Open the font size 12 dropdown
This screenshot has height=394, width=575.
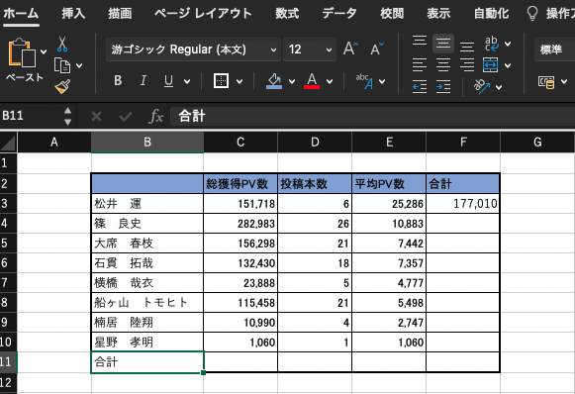[x=310, y=49]
